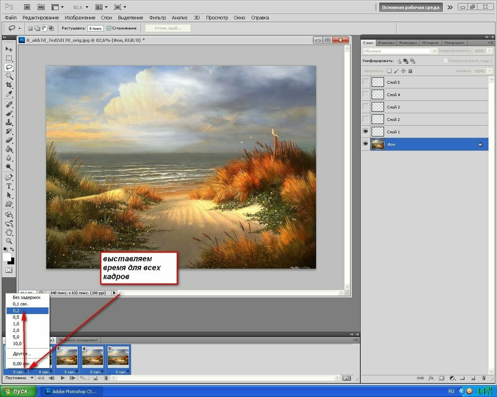Screen dimensions: 497x397
Task: Select the Hand tool
Action: pos(9,233)
